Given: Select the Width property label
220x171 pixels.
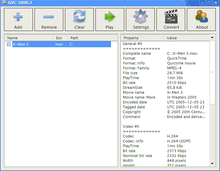Looking at the screenshot, I should click(128, 161).
